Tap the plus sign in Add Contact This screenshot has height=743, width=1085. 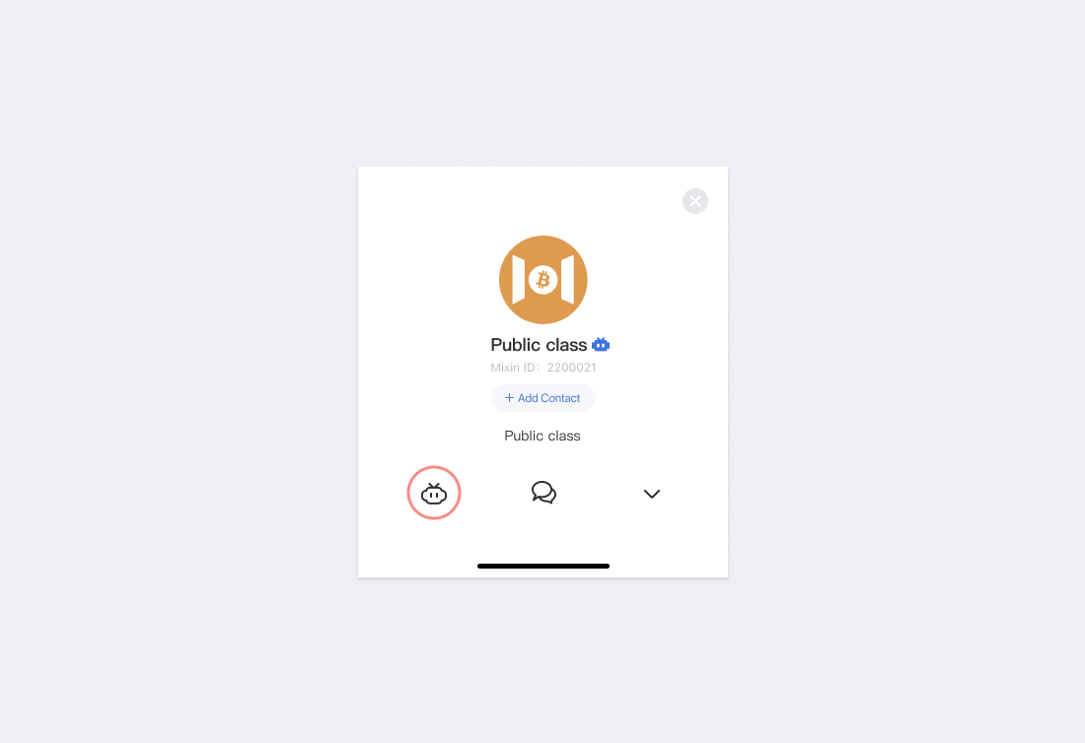[x=509, y=397]
